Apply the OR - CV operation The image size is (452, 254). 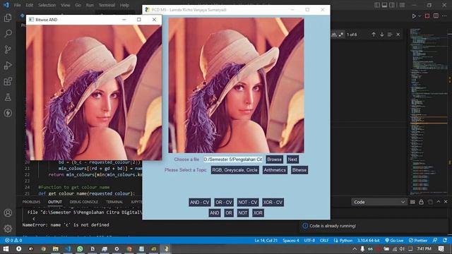[x=224, y=202]
